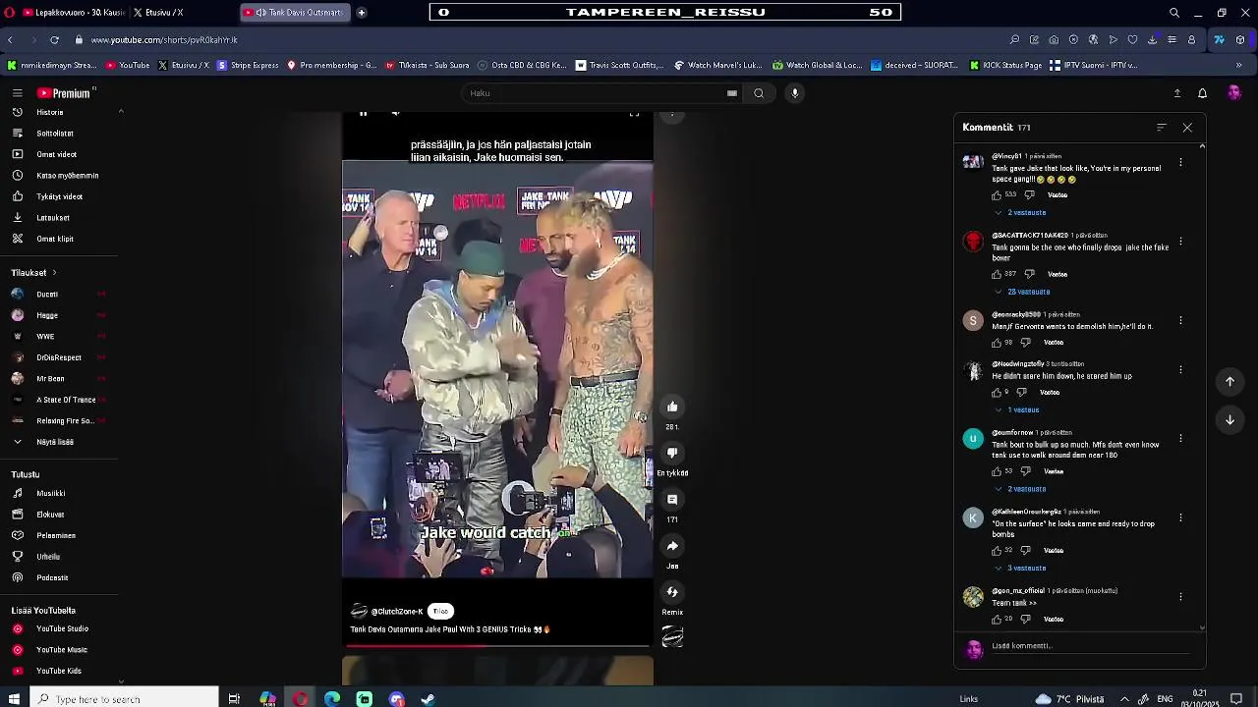Screen dimensions: 1258x707
Task: Switch to the Etusivu / X browser tab
Action: (165, 13)
